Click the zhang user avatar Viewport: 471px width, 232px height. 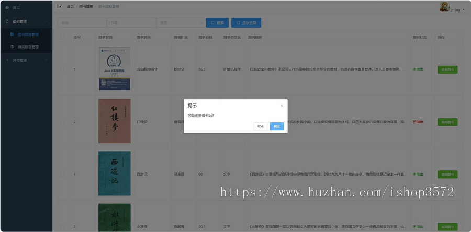coord(444,7)
